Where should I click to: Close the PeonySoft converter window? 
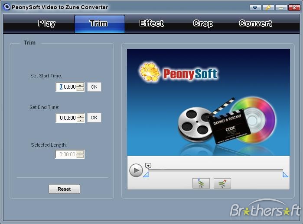click(x=294, y=8)
